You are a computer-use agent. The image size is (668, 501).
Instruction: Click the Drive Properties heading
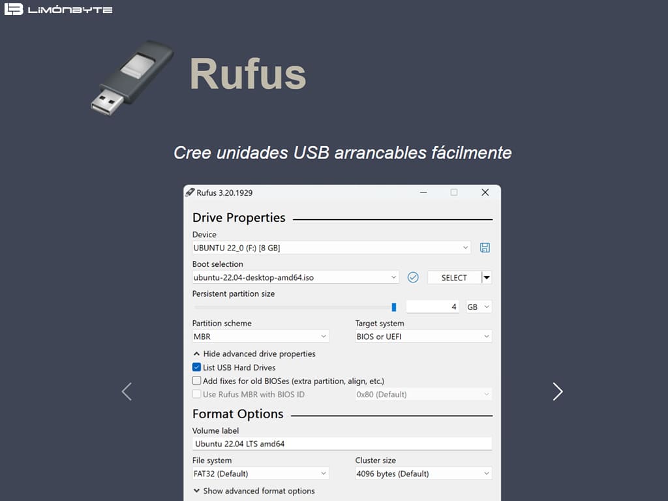coord(239,218)
